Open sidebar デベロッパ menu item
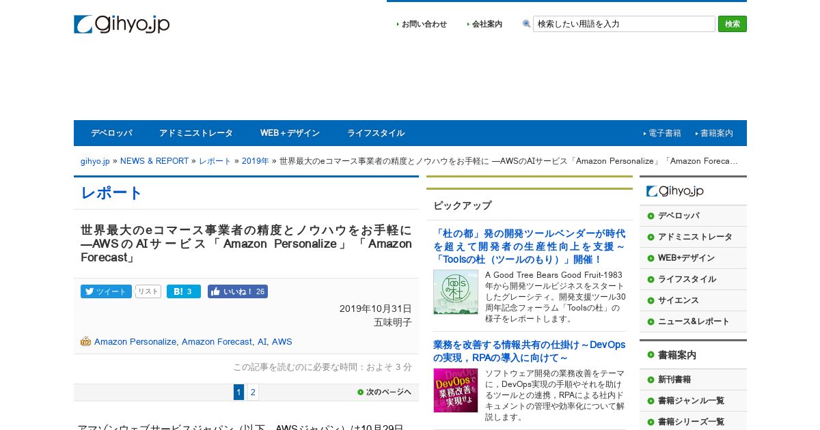This screenshot has width=820, height=430. 693,216
